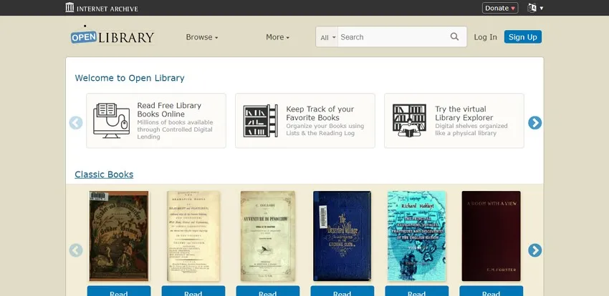Image resolution: width=609 pixels, height=296 pixels.
Task: Go back in the welcome carousel, left arrow
Action: coord(76,123)
